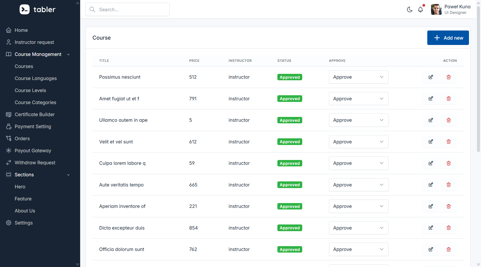481x267 pixels.
Task: Edit the Aperiam inventore of course
Action: (431, 206)
